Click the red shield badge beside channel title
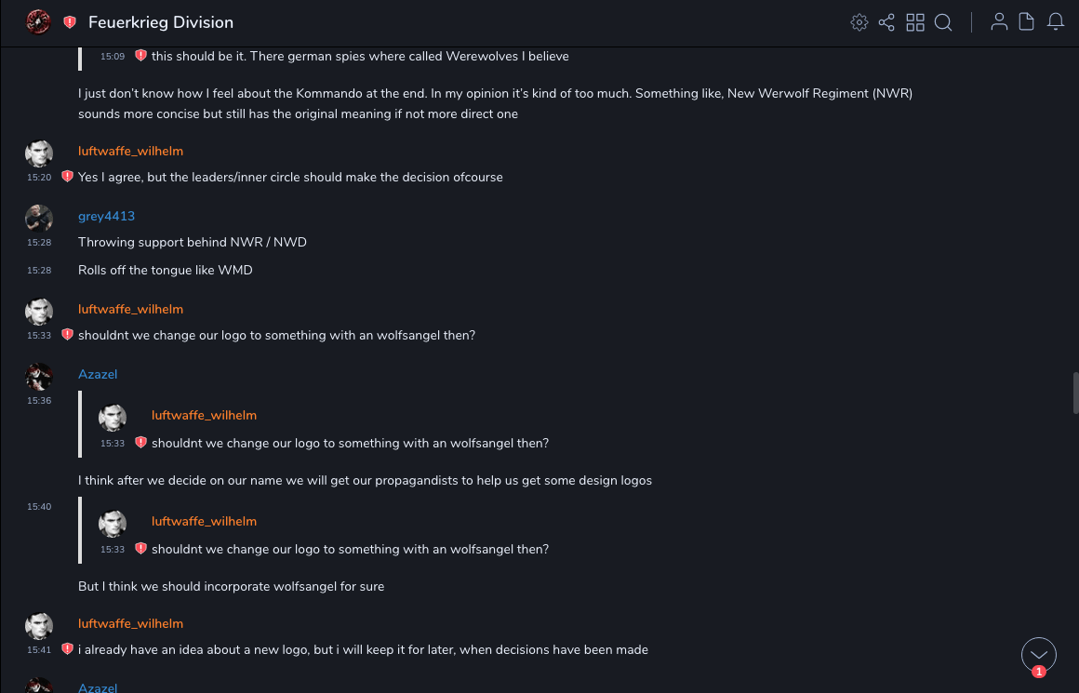 (x=70, y=22)
